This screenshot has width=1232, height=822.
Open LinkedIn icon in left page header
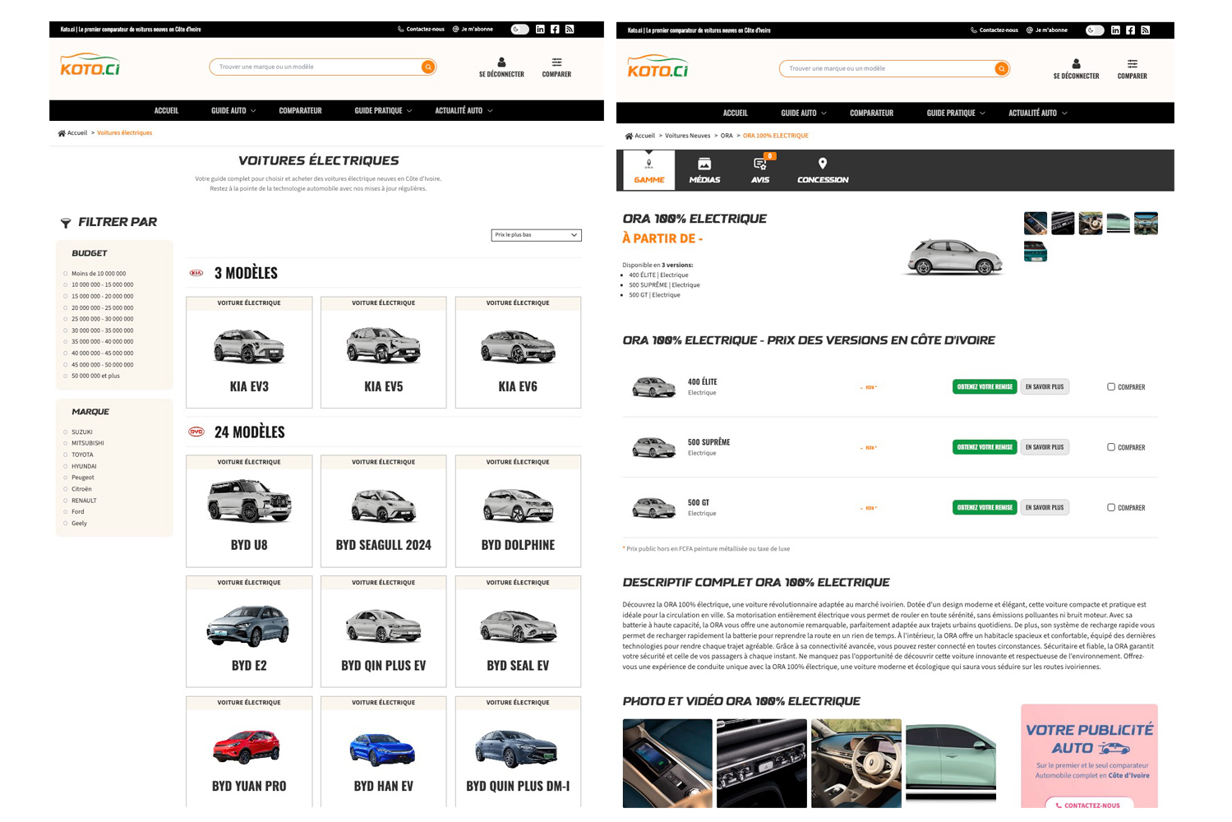tap(540, 29)
